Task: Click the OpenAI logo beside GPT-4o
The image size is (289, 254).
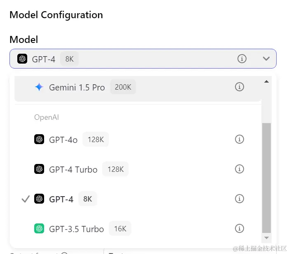Action: pos(39,139)
